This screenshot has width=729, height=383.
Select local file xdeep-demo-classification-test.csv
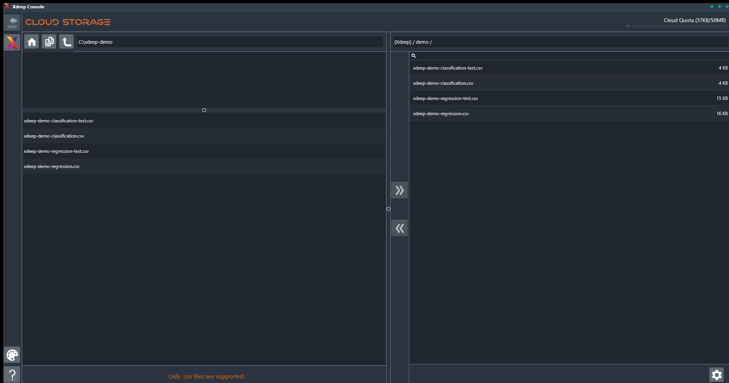click(204, 120)
